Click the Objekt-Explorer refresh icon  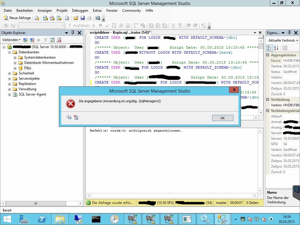[x=52, y=40]
